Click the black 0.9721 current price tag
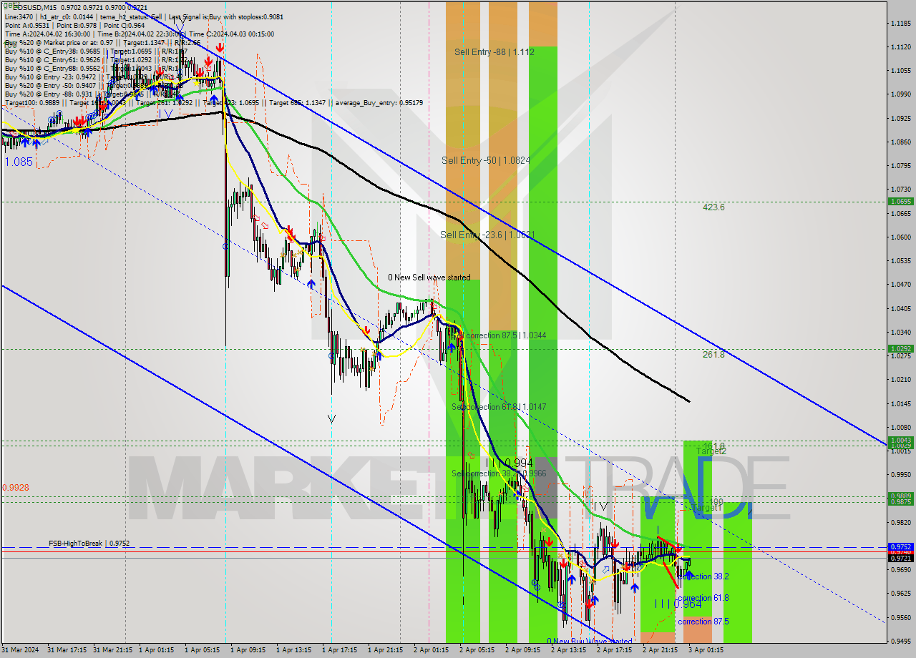This screenshot has width=916, height=658. point(900,558)
